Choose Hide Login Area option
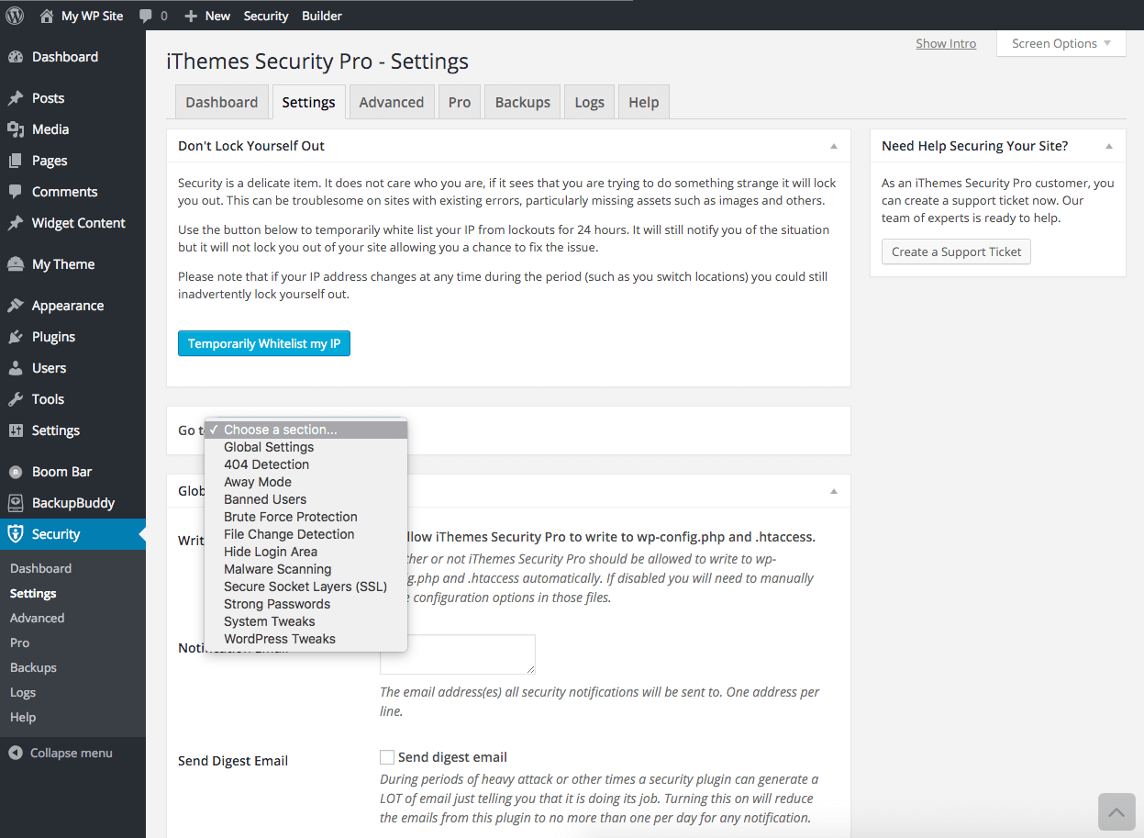 pyautogui.click(x=305, y=552)
